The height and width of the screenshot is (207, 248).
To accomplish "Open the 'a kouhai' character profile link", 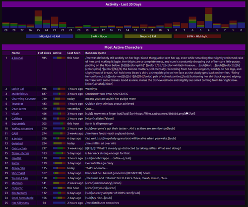I will click(17, 58).
